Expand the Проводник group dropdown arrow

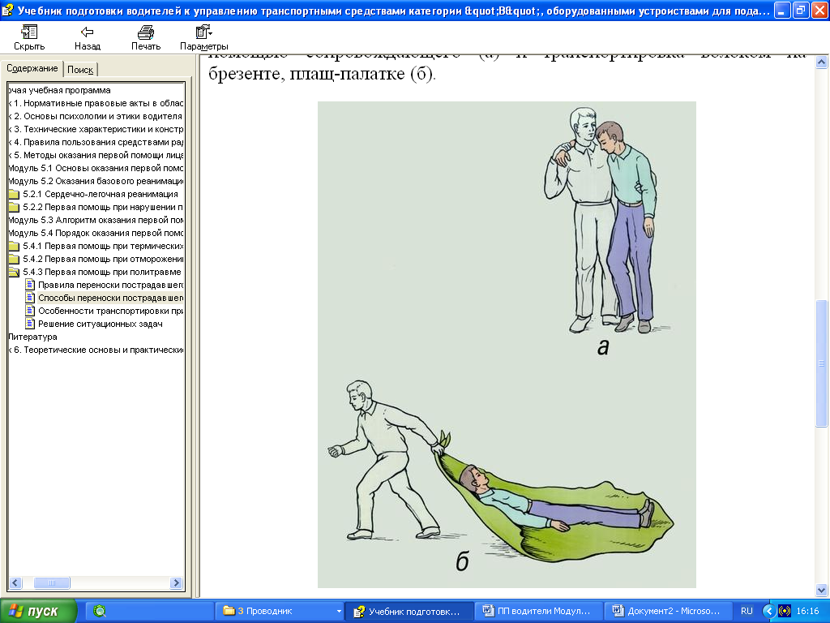pyautogui.click(x=339, y=612)
